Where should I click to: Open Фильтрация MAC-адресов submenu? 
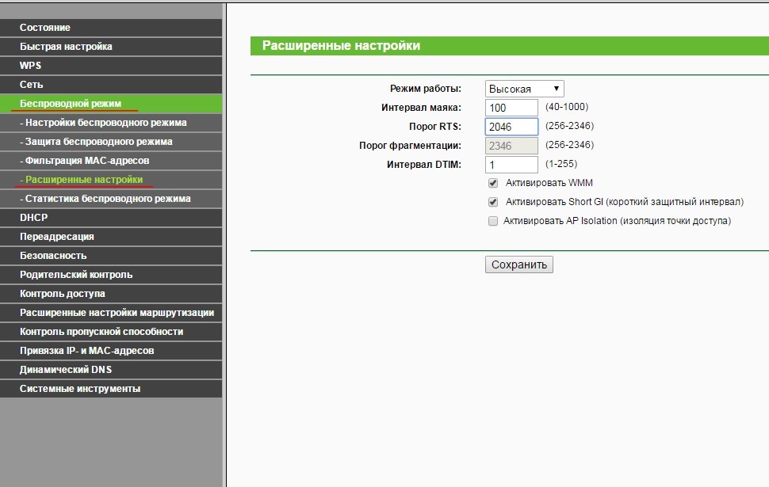pos(111,161)
